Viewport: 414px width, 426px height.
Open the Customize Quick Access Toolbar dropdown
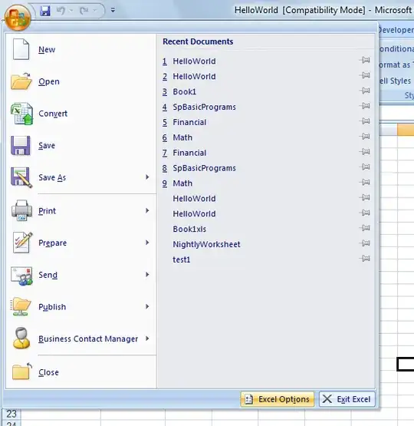click(113, 10)
